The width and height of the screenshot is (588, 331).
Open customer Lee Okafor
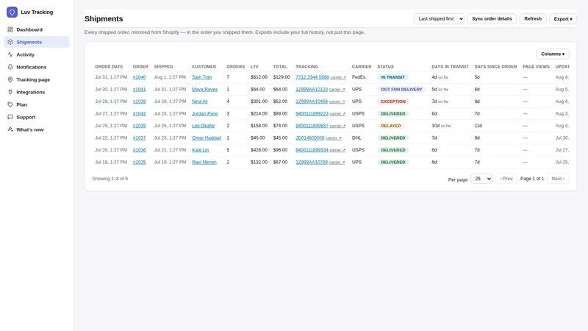(204, 126)
